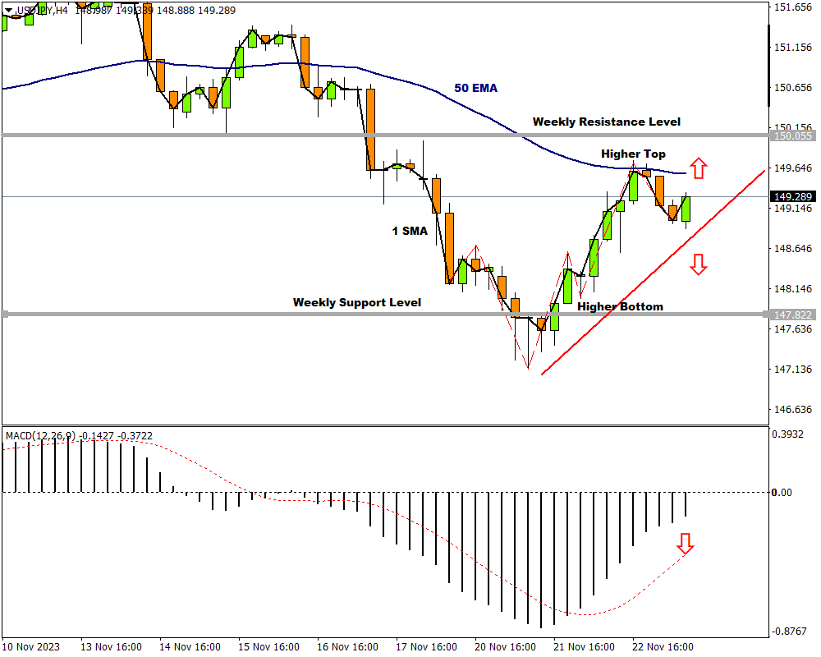The height and width of the screenshot is (657, 821).
Task: Click the MACD(12,26,9) indicator title
Action: click(x=39, y=435)
